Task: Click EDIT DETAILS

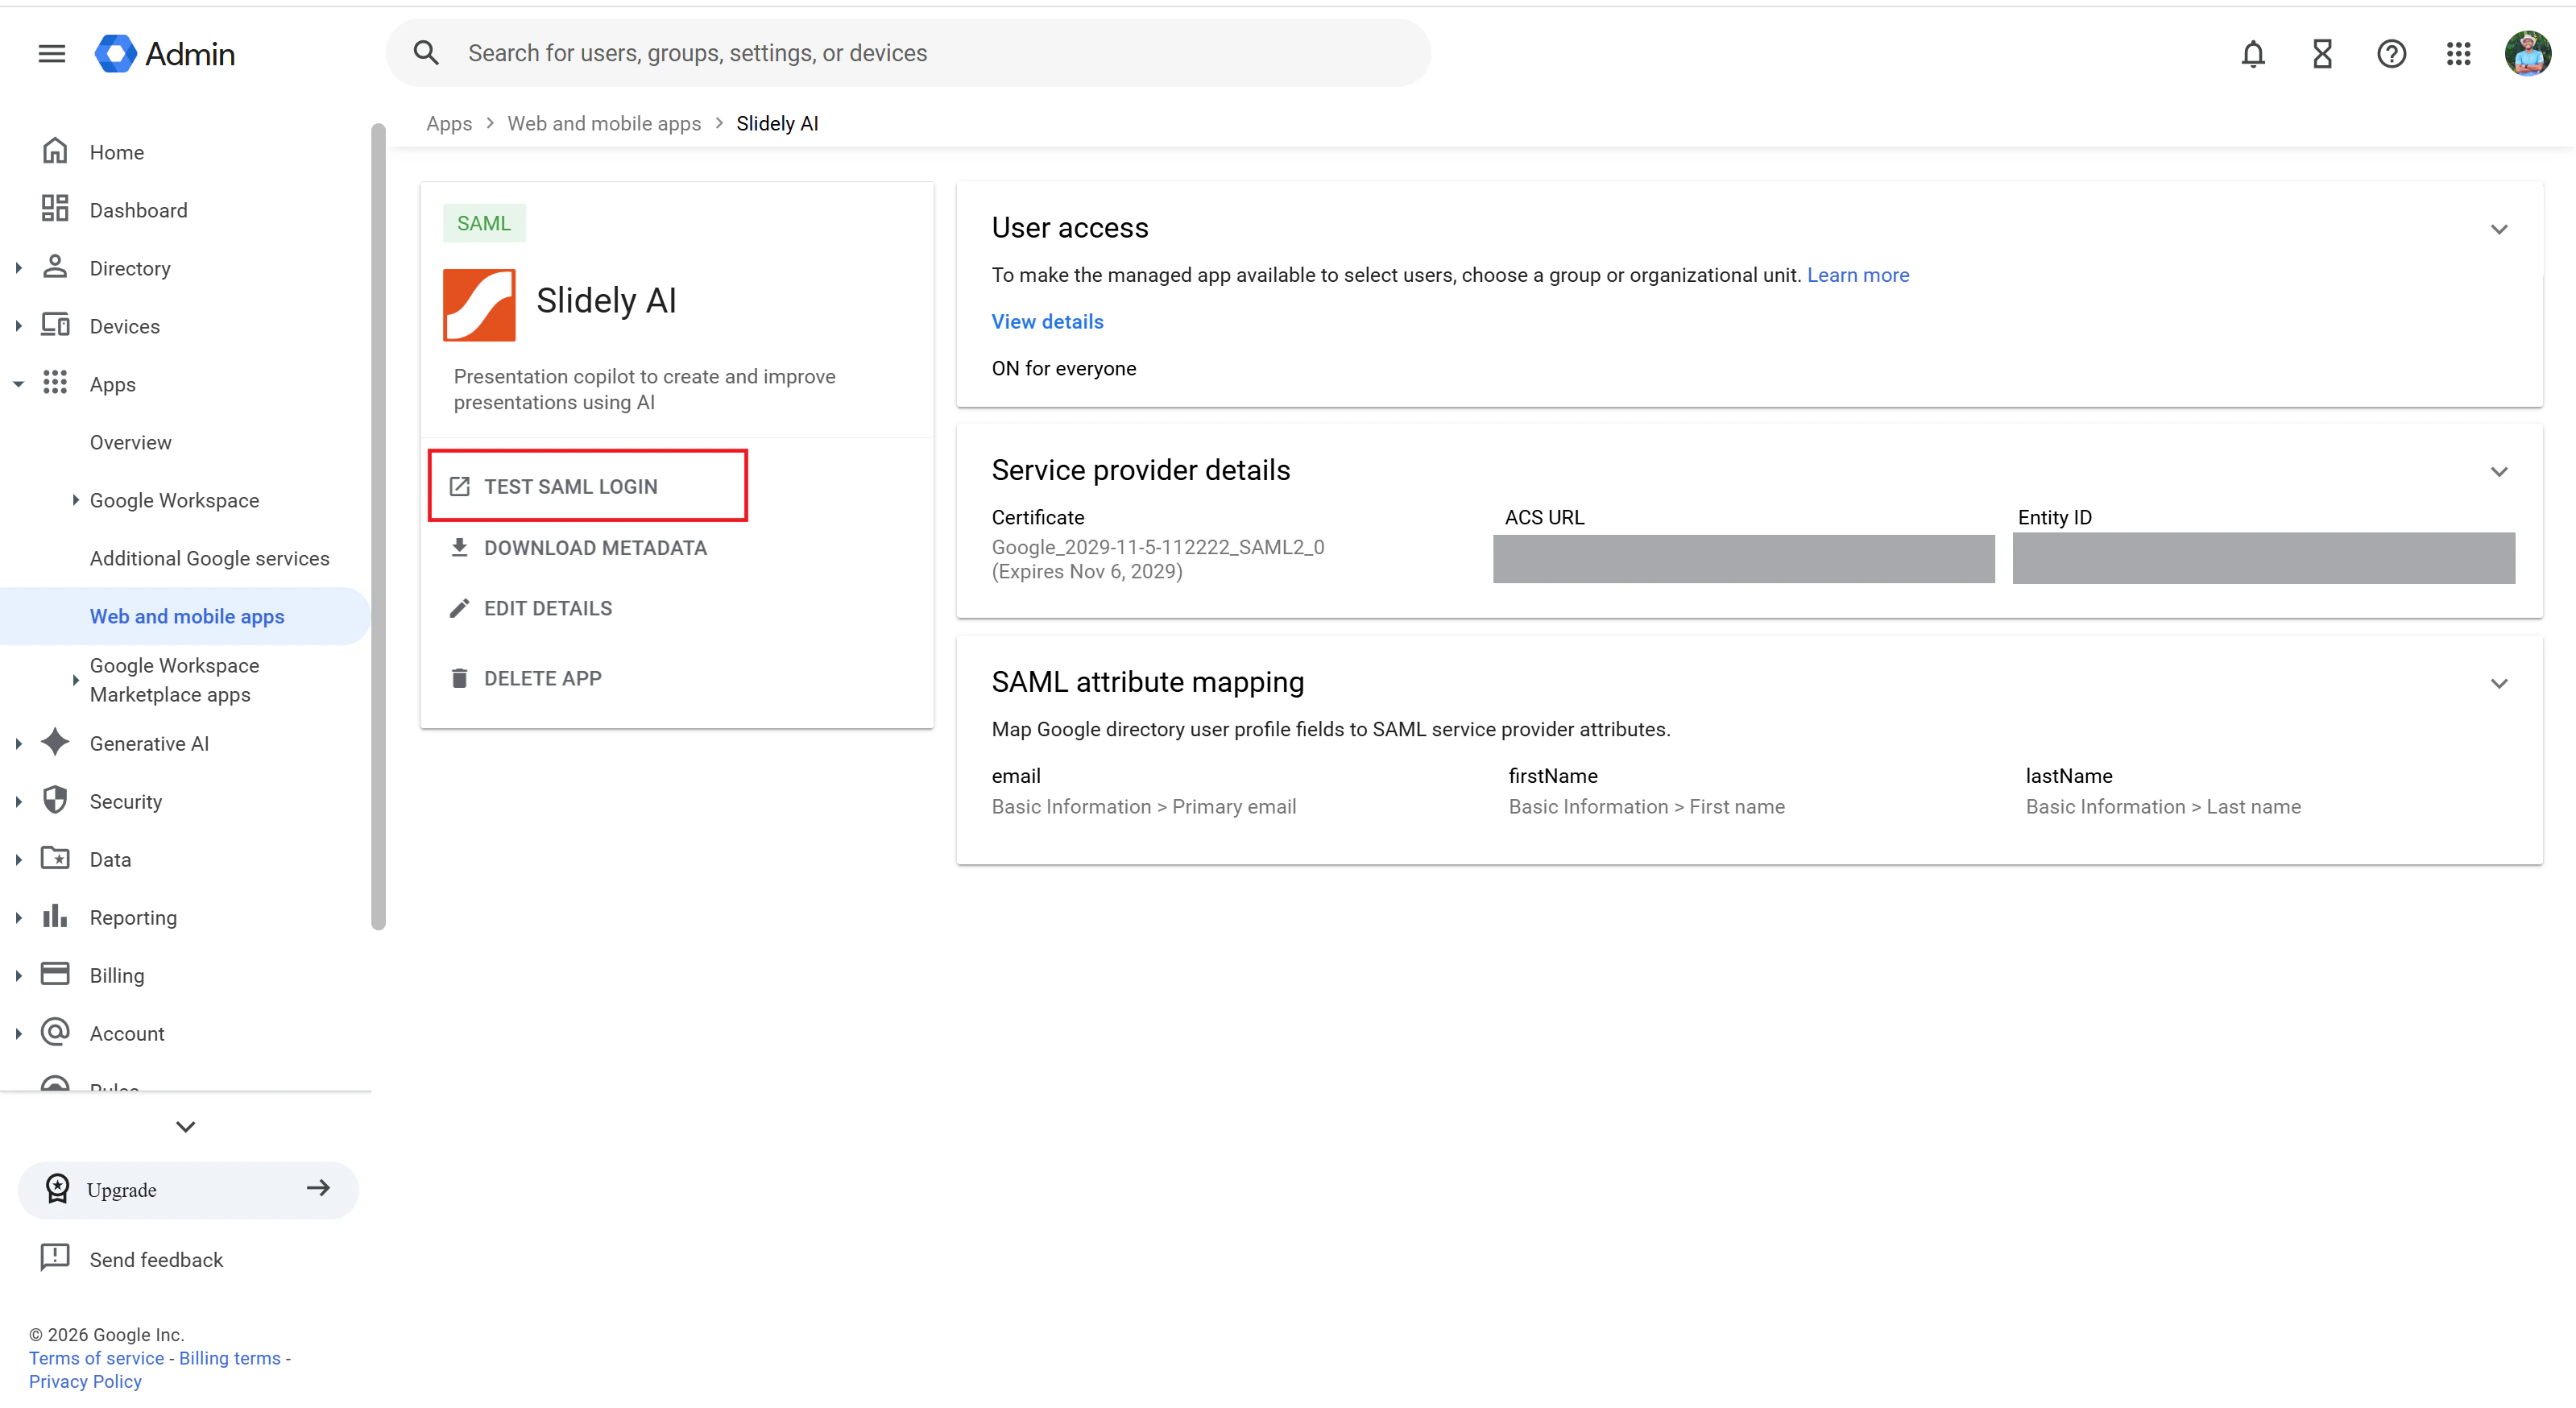Action: [x=547, y=608]
